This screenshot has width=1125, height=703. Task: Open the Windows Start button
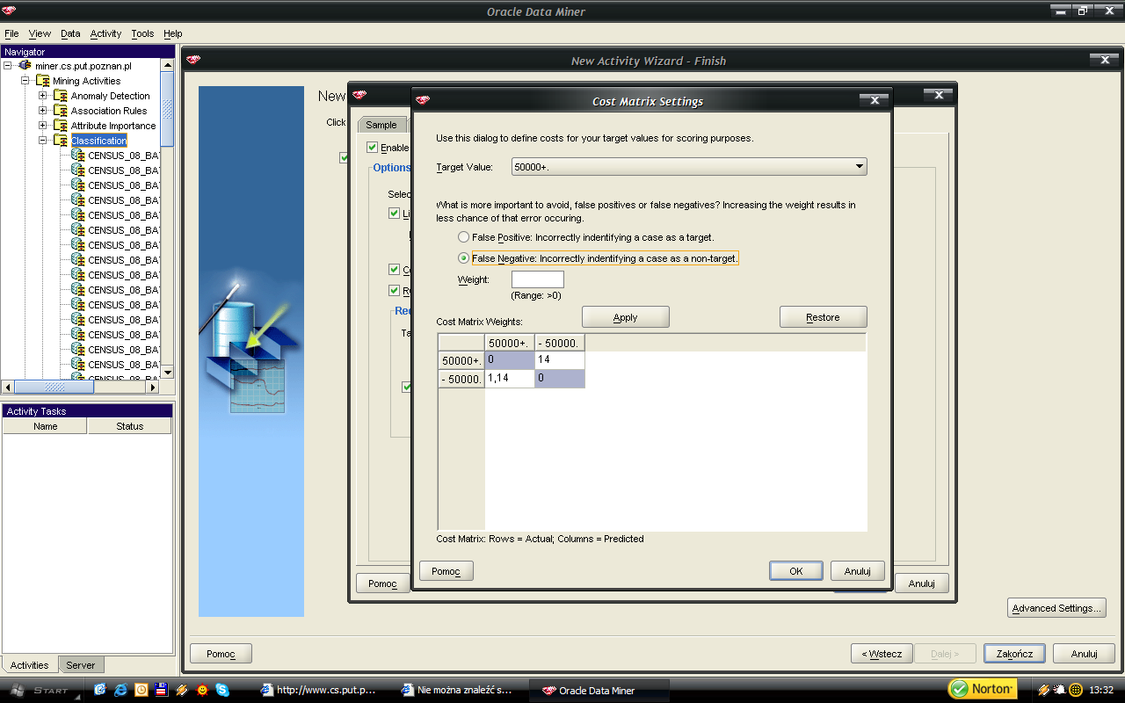(40, 690)
